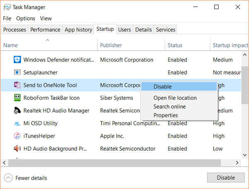This screenshot has width=249, height=189.
Task: Click the vertical scrollbar down arrow
Action: pyautogui.click(x=245, y=155)
